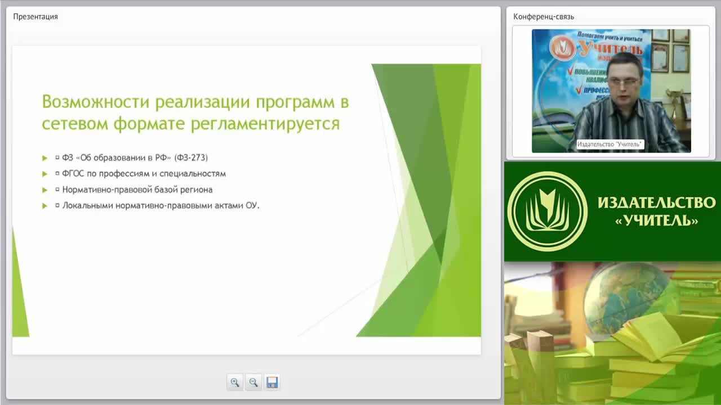
Task: Click the webcam video of the presenter
Action: [611, 91]
